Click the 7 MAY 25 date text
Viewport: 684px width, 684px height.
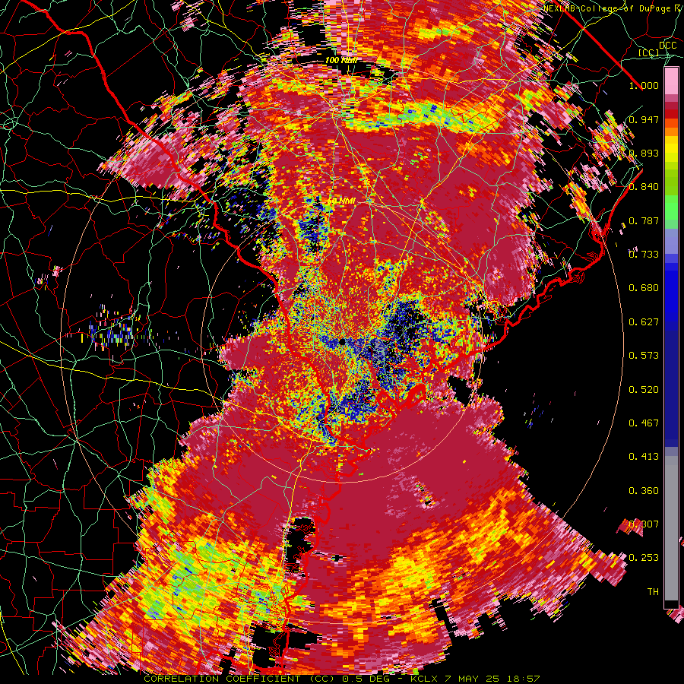point(473,679)
